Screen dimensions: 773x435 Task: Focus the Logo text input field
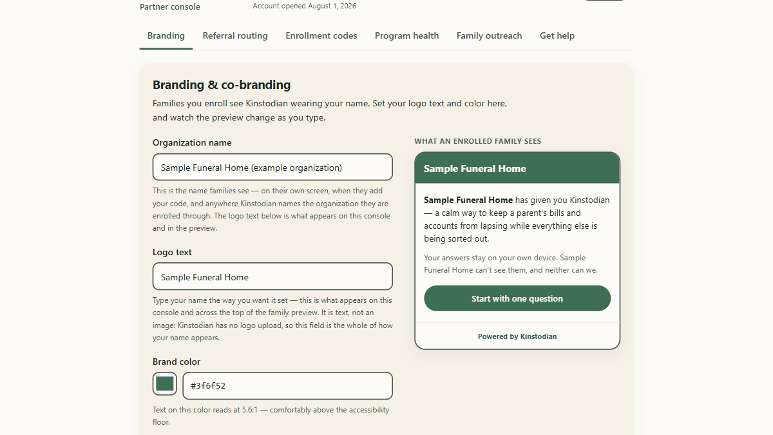272,277
